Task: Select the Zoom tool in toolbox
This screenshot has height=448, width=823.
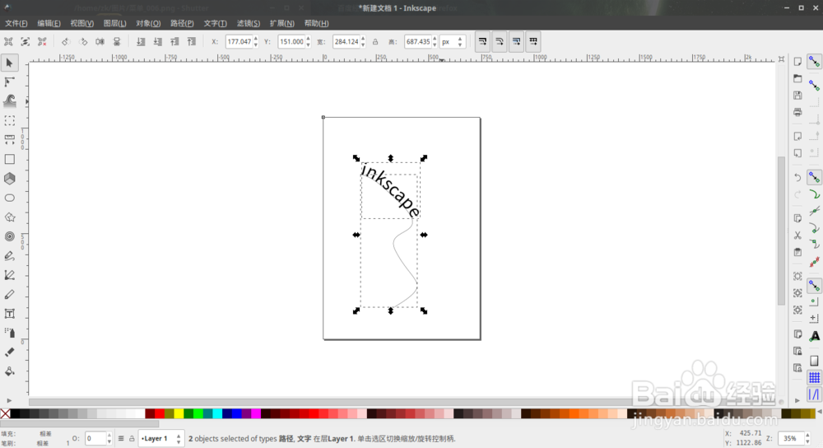Action: tap(9, 120)
